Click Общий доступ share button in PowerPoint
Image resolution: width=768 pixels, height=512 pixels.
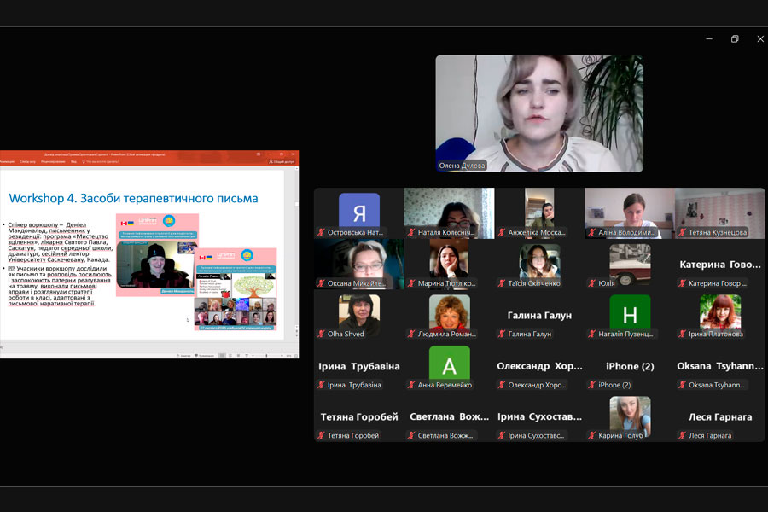(x=282, y=161)
